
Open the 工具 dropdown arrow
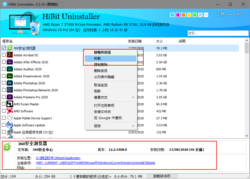230,15
